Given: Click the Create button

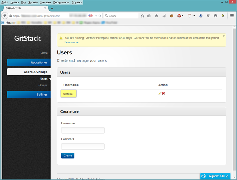Looking at the screenshot, I should 68,156.
